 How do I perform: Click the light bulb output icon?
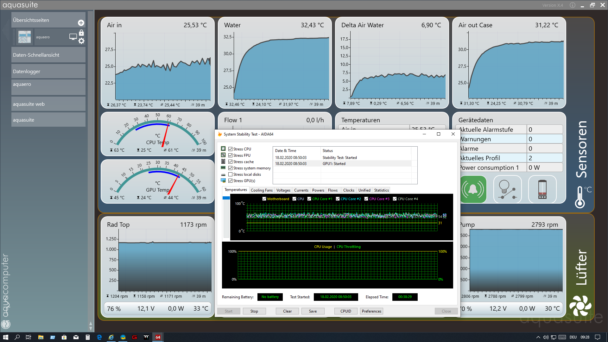(507, 189)
